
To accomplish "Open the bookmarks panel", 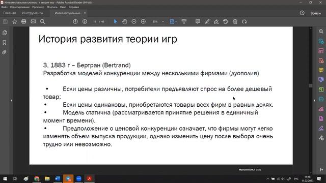I will pyautogui.click(x=5, y=43).
